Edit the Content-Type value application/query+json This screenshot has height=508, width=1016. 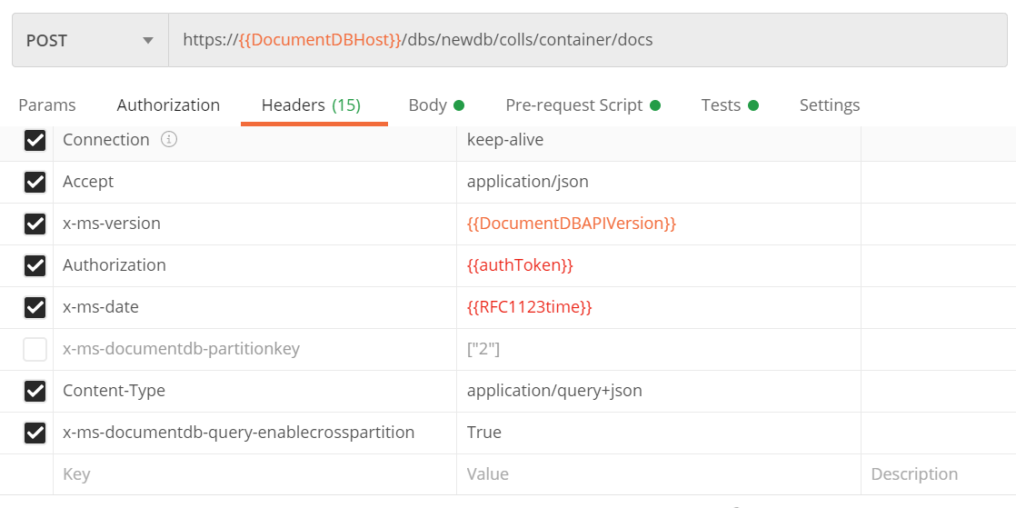tap(554, 391)
